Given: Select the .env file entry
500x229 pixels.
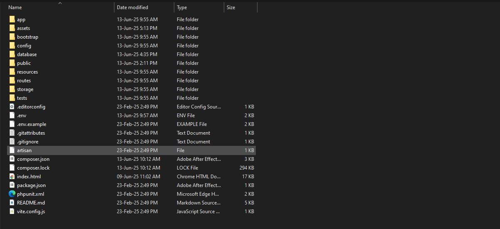Looking at the screenshot, I should point(22,116).
